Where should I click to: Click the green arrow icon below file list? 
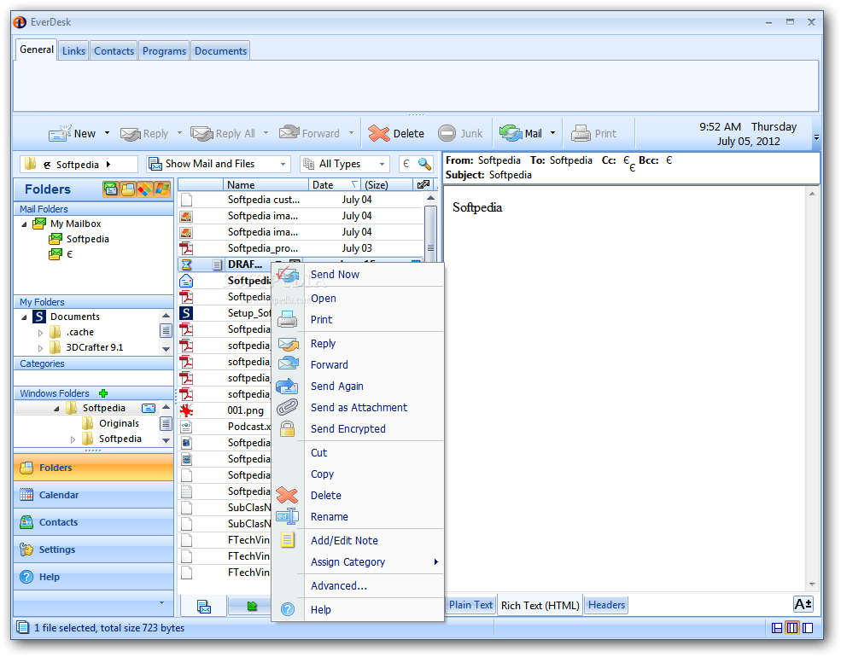click(x=252, y=606)
